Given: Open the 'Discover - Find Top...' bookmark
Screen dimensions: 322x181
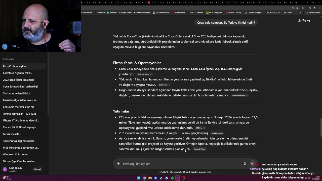Looking at the screenshot, I should tap(234, 12).
